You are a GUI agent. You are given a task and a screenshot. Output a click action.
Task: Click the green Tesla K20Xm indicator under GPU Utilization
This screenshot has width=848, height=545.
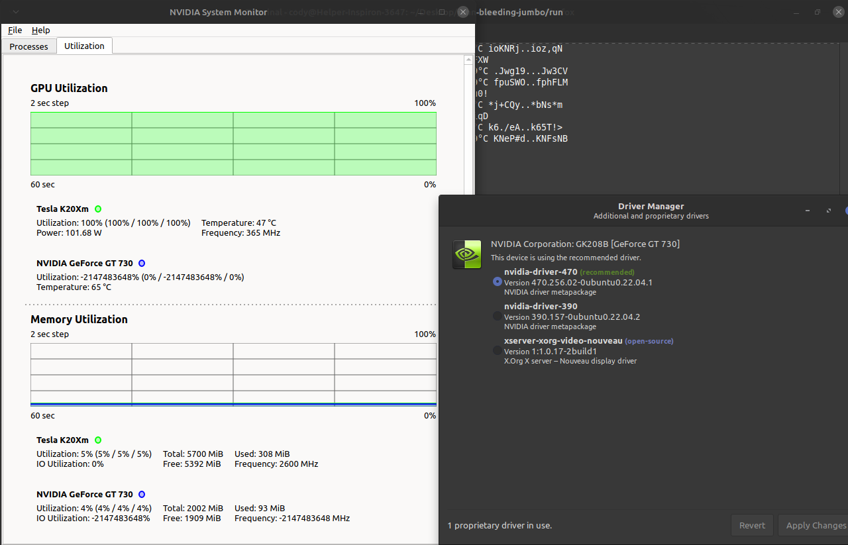pos(98,209)
